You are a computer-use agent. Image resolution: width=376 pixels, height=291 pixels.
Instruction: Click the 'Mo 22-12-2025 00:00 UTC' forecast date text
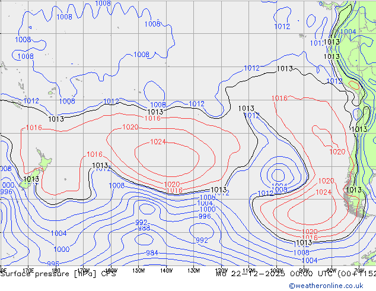[275, 274]
